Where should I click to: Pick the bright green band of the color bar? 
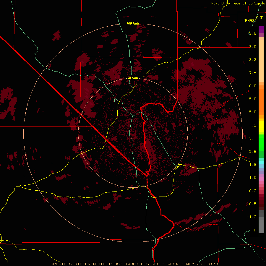click(261, 143)
